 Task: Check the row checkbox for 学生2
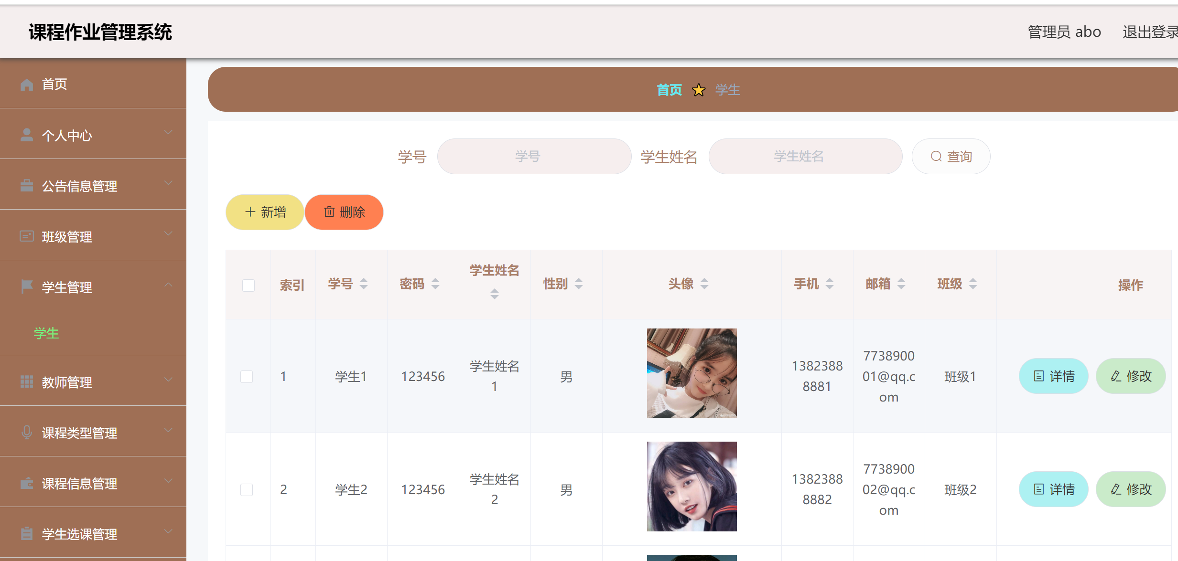coord(247,489)
